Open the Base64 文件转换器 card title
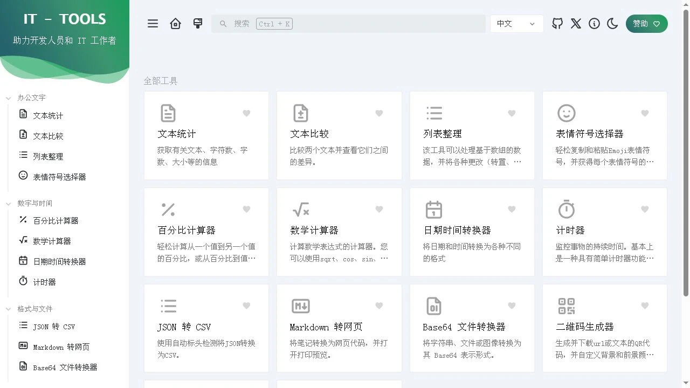Image resolution: width=690 pixels, height=388 pixels. click(x=464, y=327)
